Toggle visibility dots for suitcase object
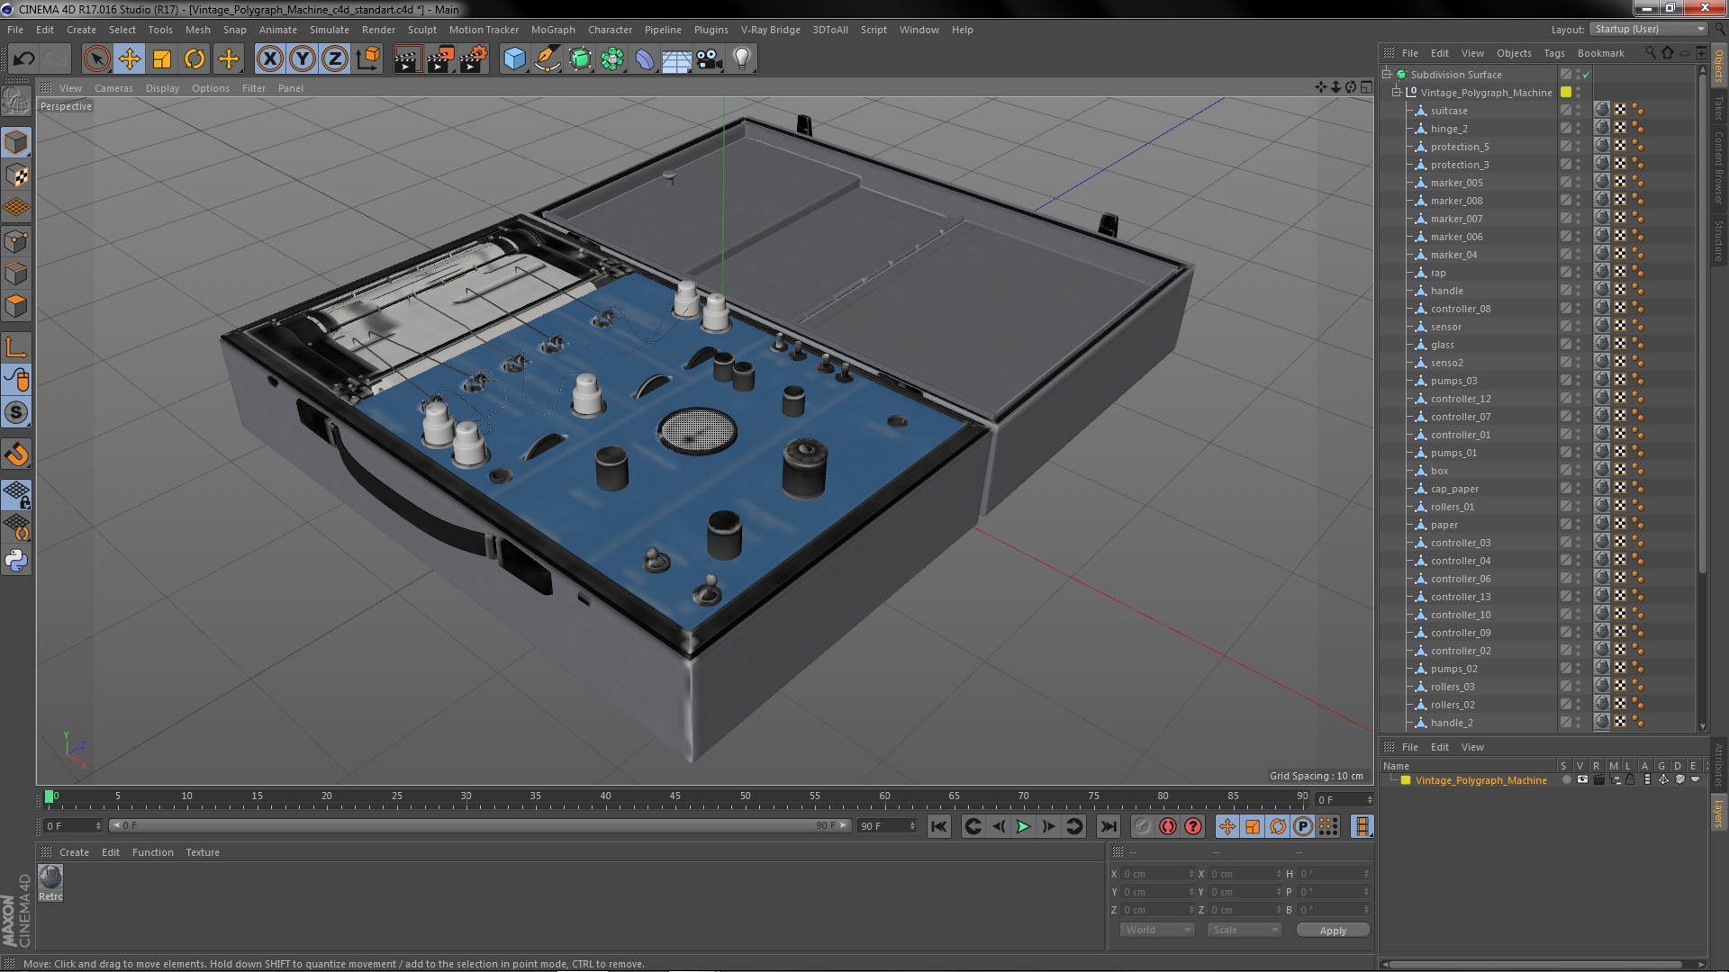1729x972 pixels. pos(1578,111)
